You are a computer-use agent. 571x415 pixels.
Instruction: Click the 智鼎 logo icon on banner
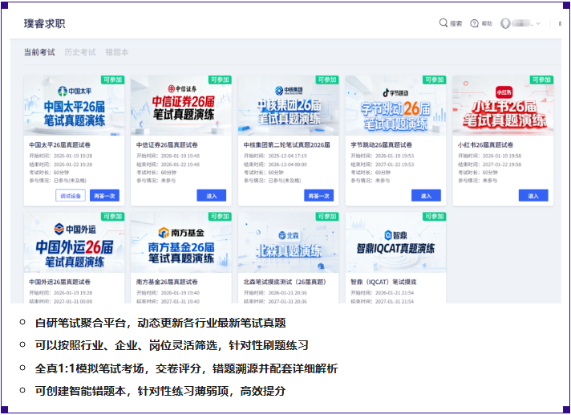tap(388, 235)
